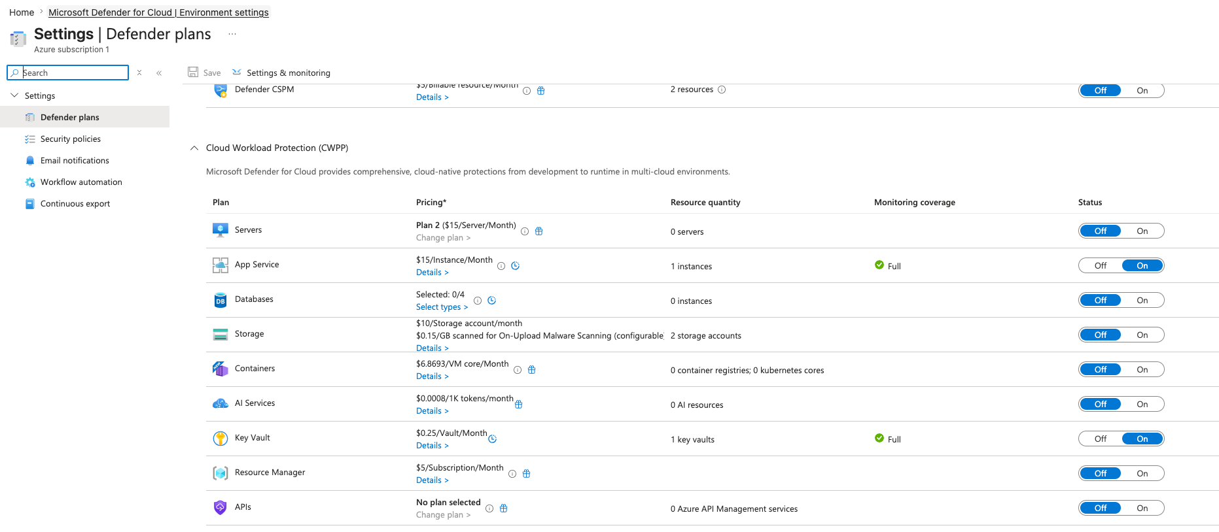This screenshot has height=532, width=1219.
Task: Turn on the Resource Manager plan
Action: click(x=1142, y=473)
